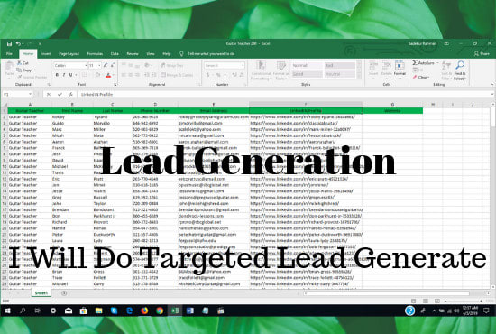Apply the Neutral cell style

click(x=339, y=74)
